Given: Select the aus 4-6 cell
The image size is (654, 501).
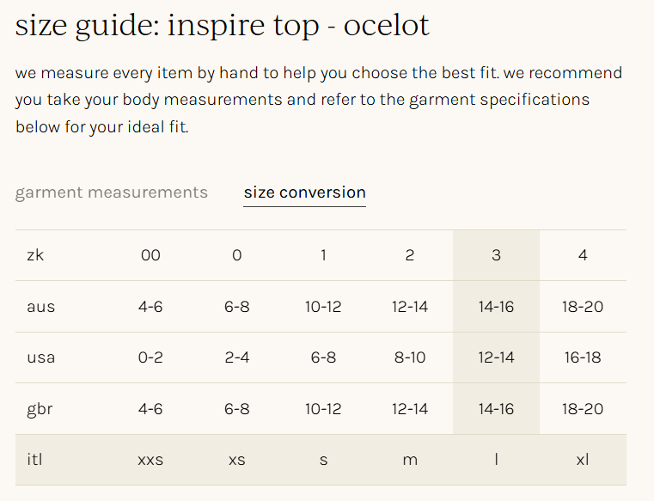Looking at the screenshot, I should click(x=150, y=307).
